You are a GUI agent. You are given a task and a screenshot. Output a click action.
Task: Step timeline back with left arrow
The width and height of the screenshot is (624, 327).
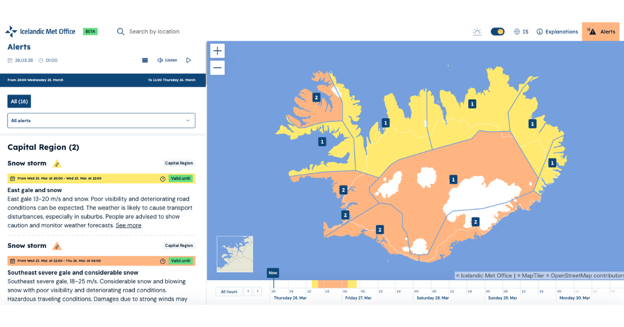click(248, 292)
